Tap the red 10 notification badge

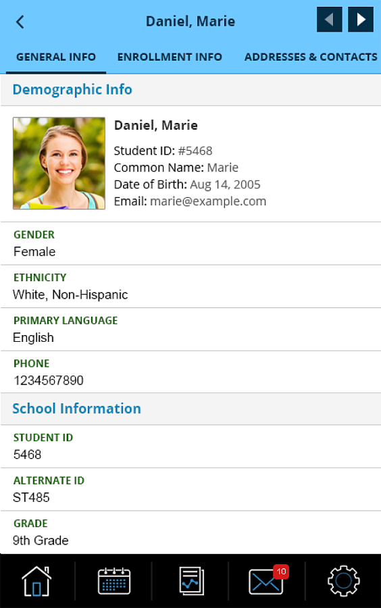point(281,572)
